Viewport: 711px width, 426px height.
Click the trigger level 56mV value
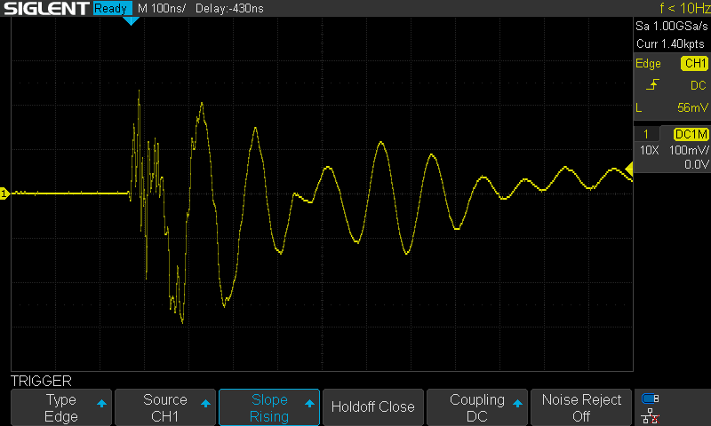692,107
